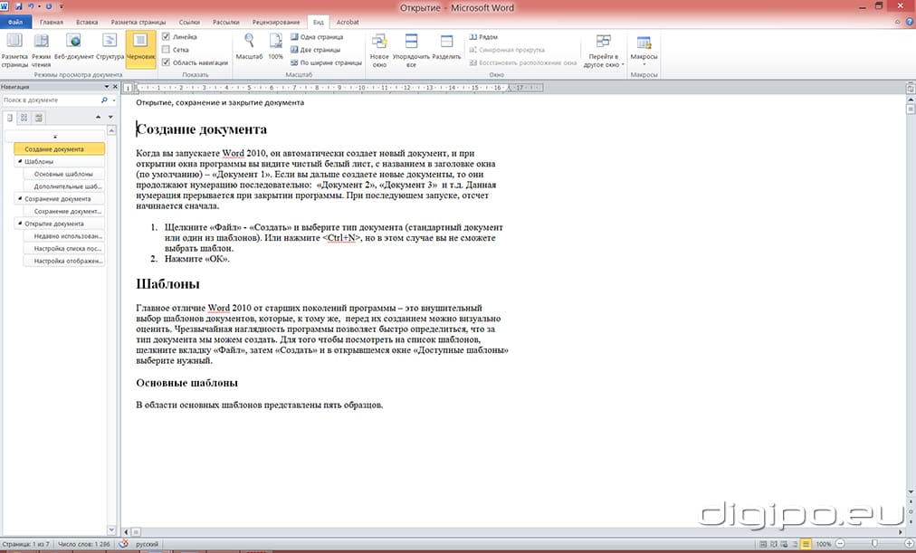Open a New window (Новое окно)
The height and width of the screenshot is (553, 916).
click(x=379, y=50)
